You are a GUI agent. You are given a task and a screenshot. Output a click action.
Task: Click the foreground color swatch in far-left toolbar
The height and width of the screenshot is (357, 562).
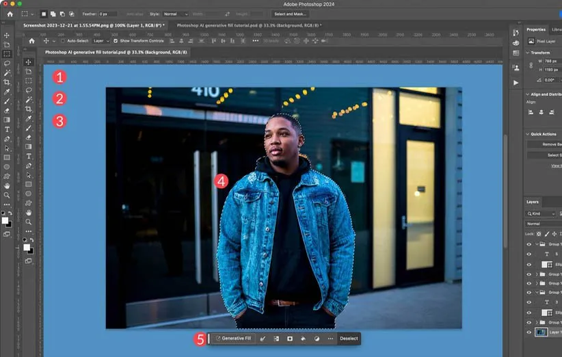[x=5, y=221]
